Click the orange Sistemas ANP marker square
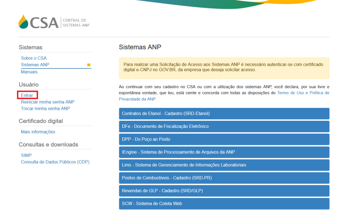347x210 pixels. (89, 65)
